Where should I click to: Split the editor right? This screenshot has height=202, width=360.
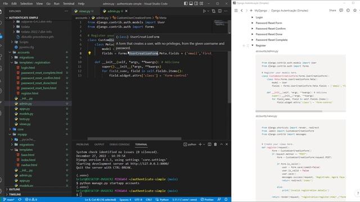220,11
